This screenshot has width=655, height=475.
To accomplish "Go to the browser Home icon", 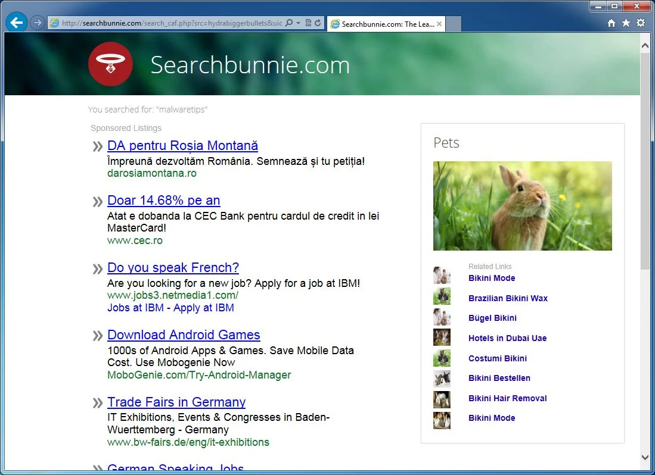I will tap(611, 23).
